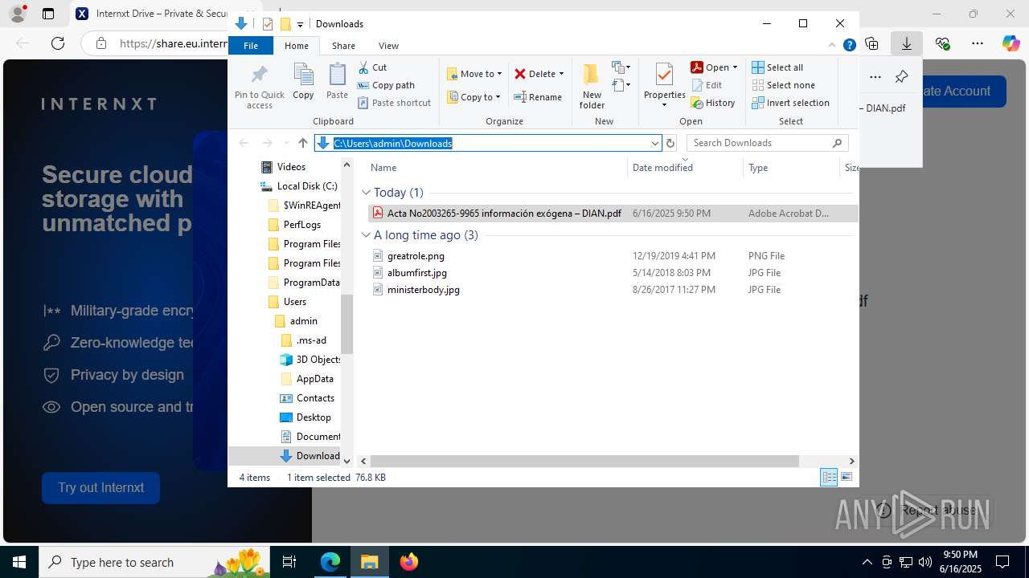This screenshot has width=1029, height=578.
Task: Refresh the Downloads folder
Action: [x=670, y=143]
